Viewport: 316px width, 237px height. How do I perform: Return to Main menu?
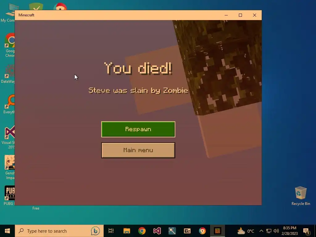click(138, 150)
